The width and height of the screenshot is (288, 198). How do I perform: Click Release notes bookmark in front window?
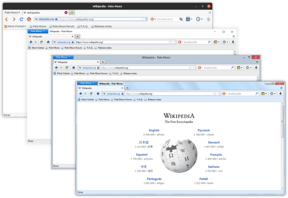tap(153, 100)
